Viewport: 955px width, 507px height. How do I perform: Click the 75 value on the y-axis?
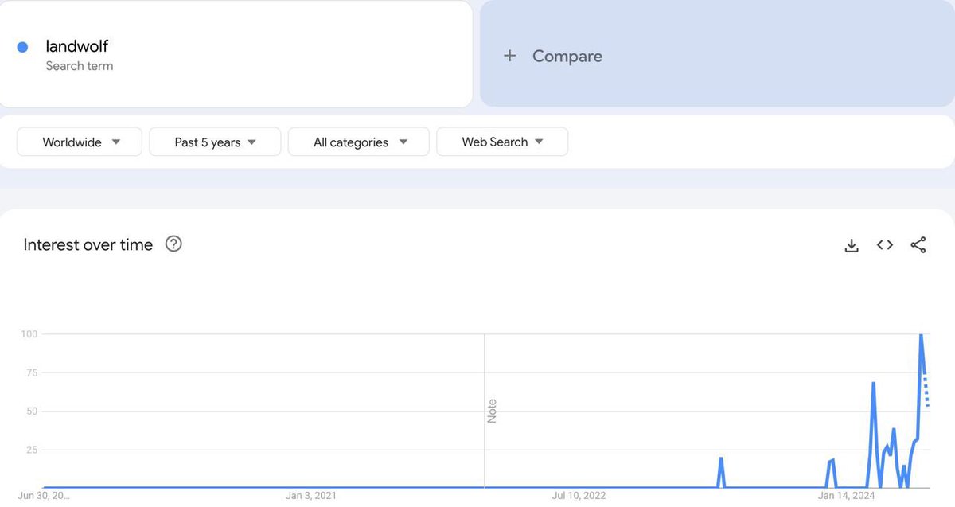tap(31, 372)
